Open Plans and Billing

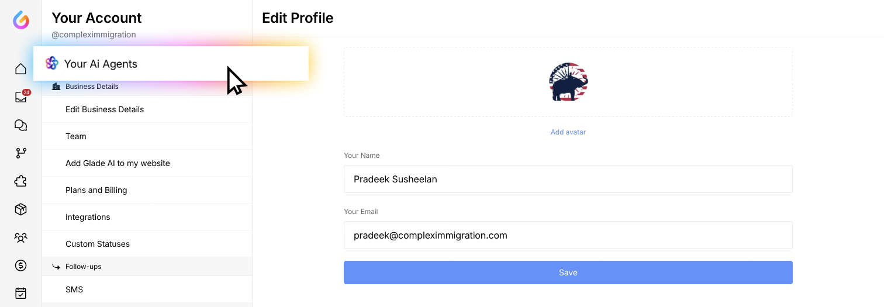click(96, 190)
